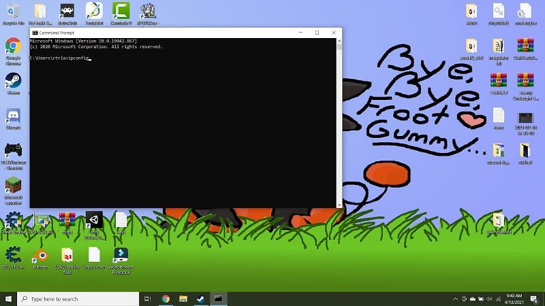Open the Discord desktop shortcut
The image size is (545, 306).
(13, 116)
